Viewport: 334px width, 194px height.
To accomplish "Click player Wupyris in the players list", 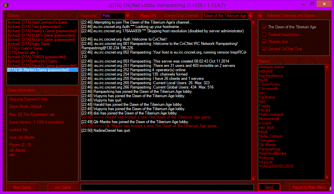I will [266, 162].
